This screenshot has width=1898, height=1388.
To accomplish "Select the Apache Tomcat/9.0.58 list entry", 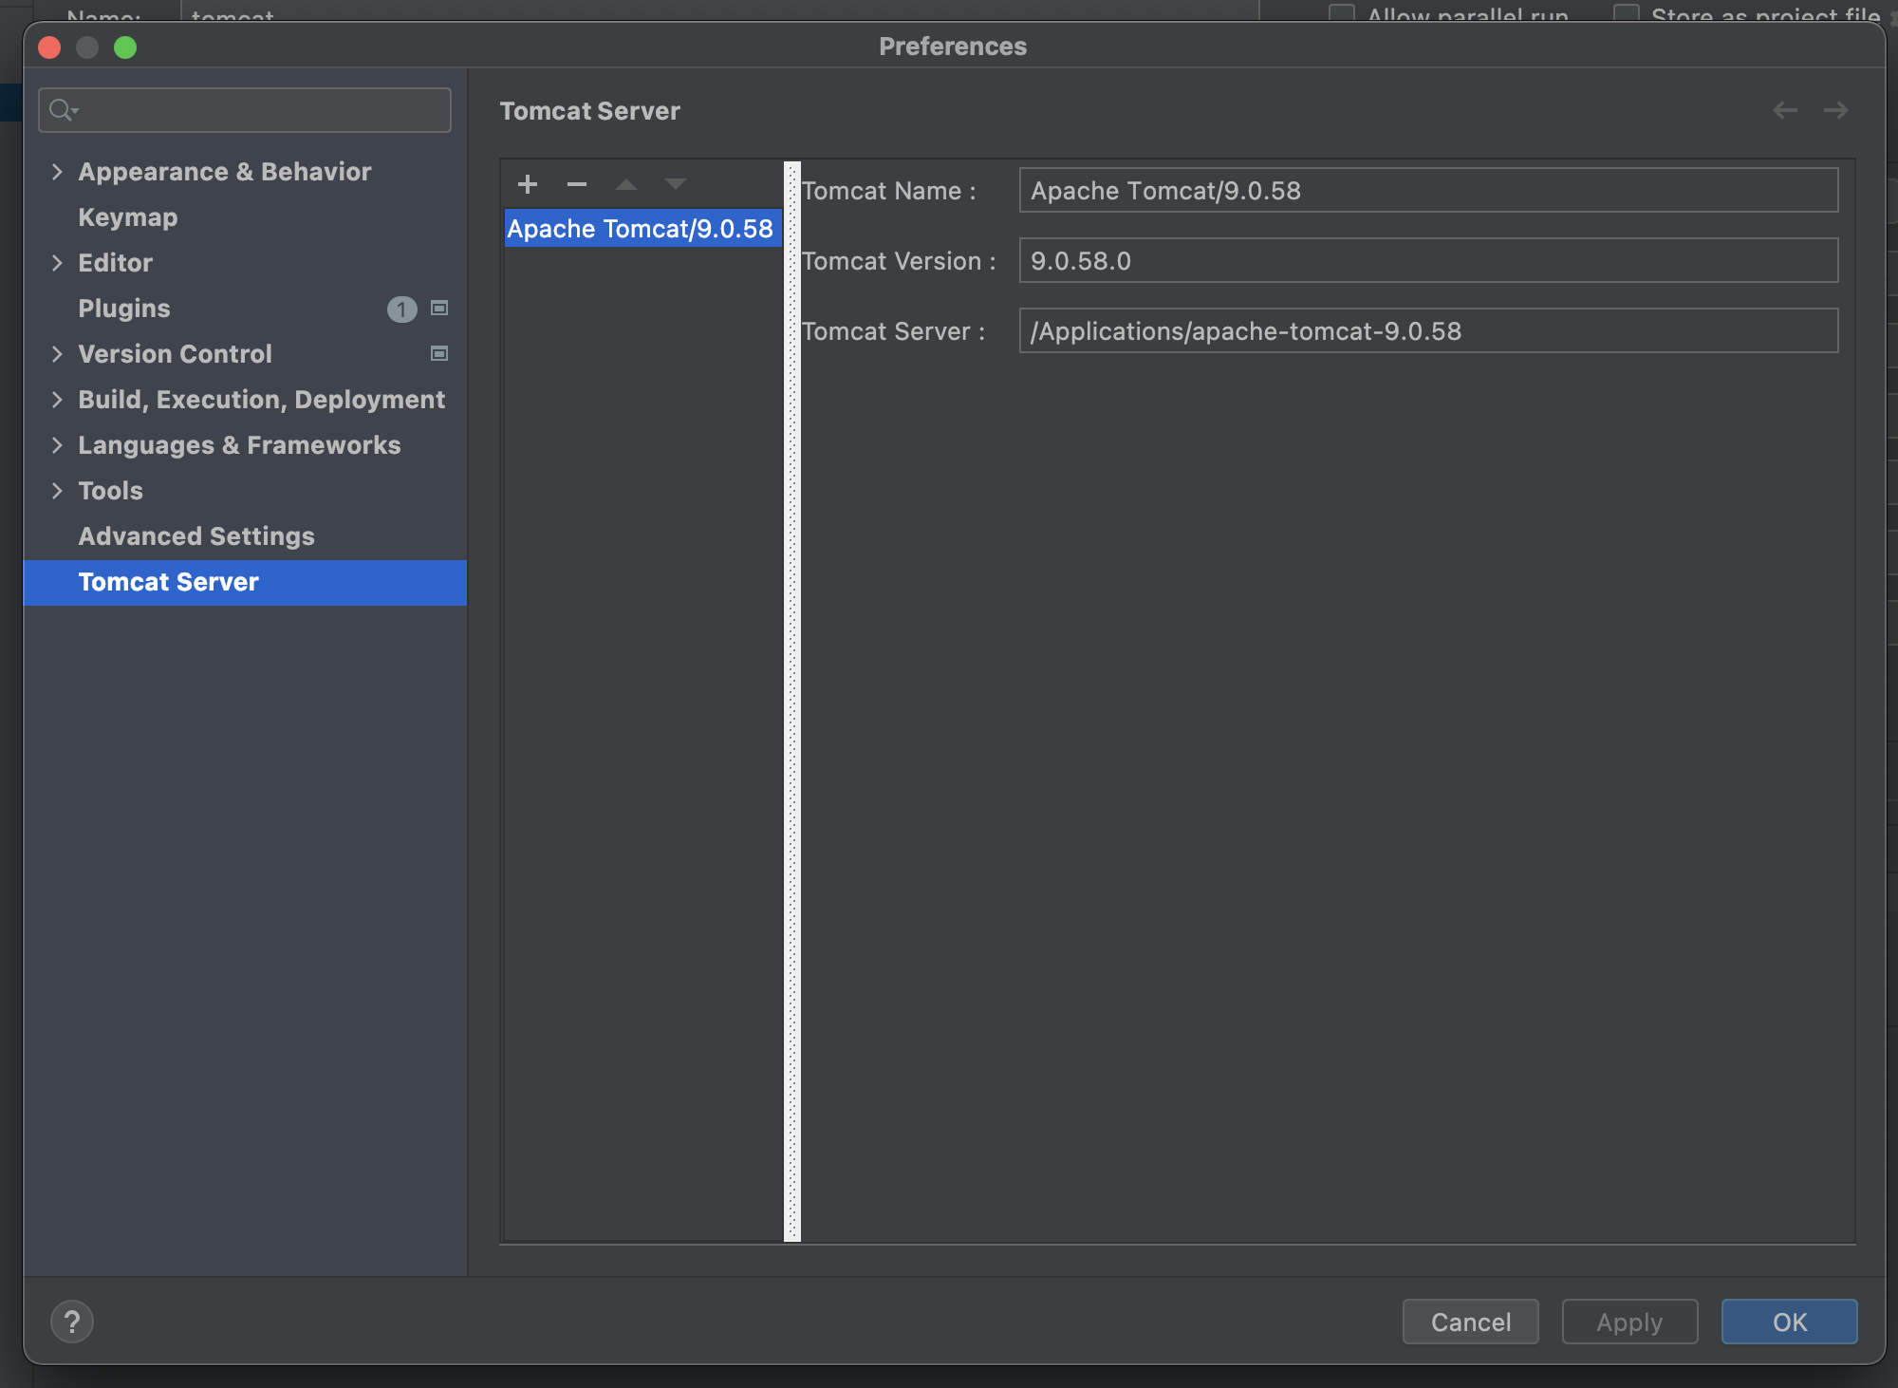I will [642, 228].
